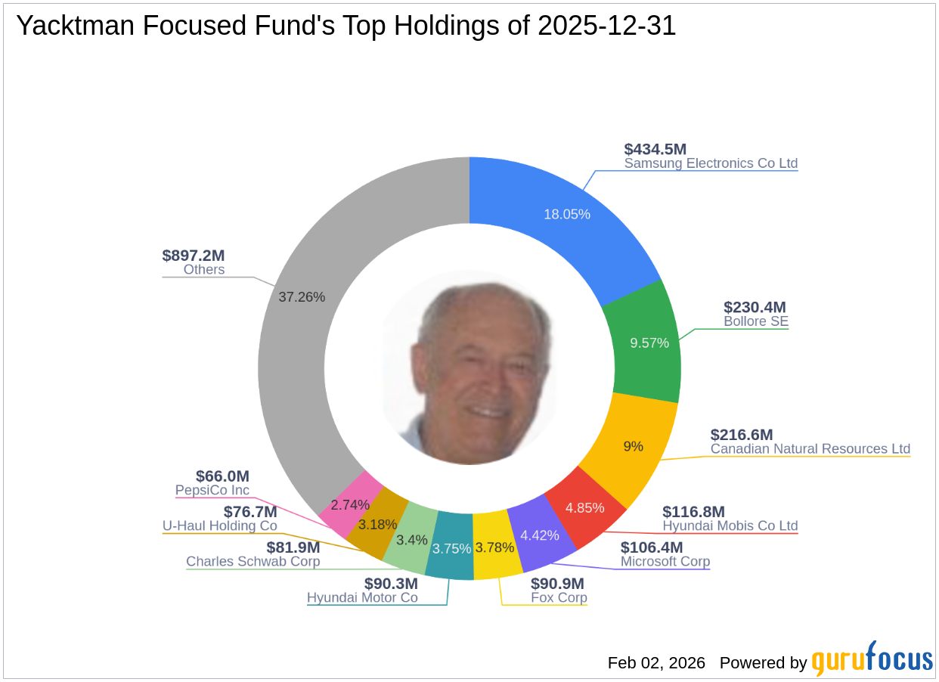Click the PepsiCo Inc label

(x=212, y=491)
